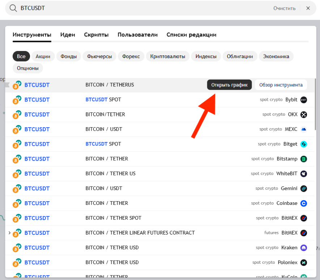Select the Криптовалюты filter chip
The image size is (320, 280).
click(x=168, y=56)
